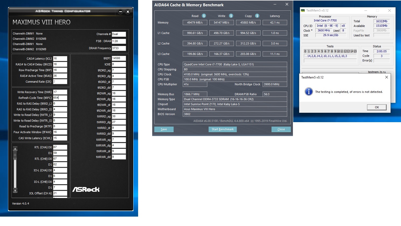
Task: Click the Memory Read value 49479 MB/s
Action: click(195, 22)
